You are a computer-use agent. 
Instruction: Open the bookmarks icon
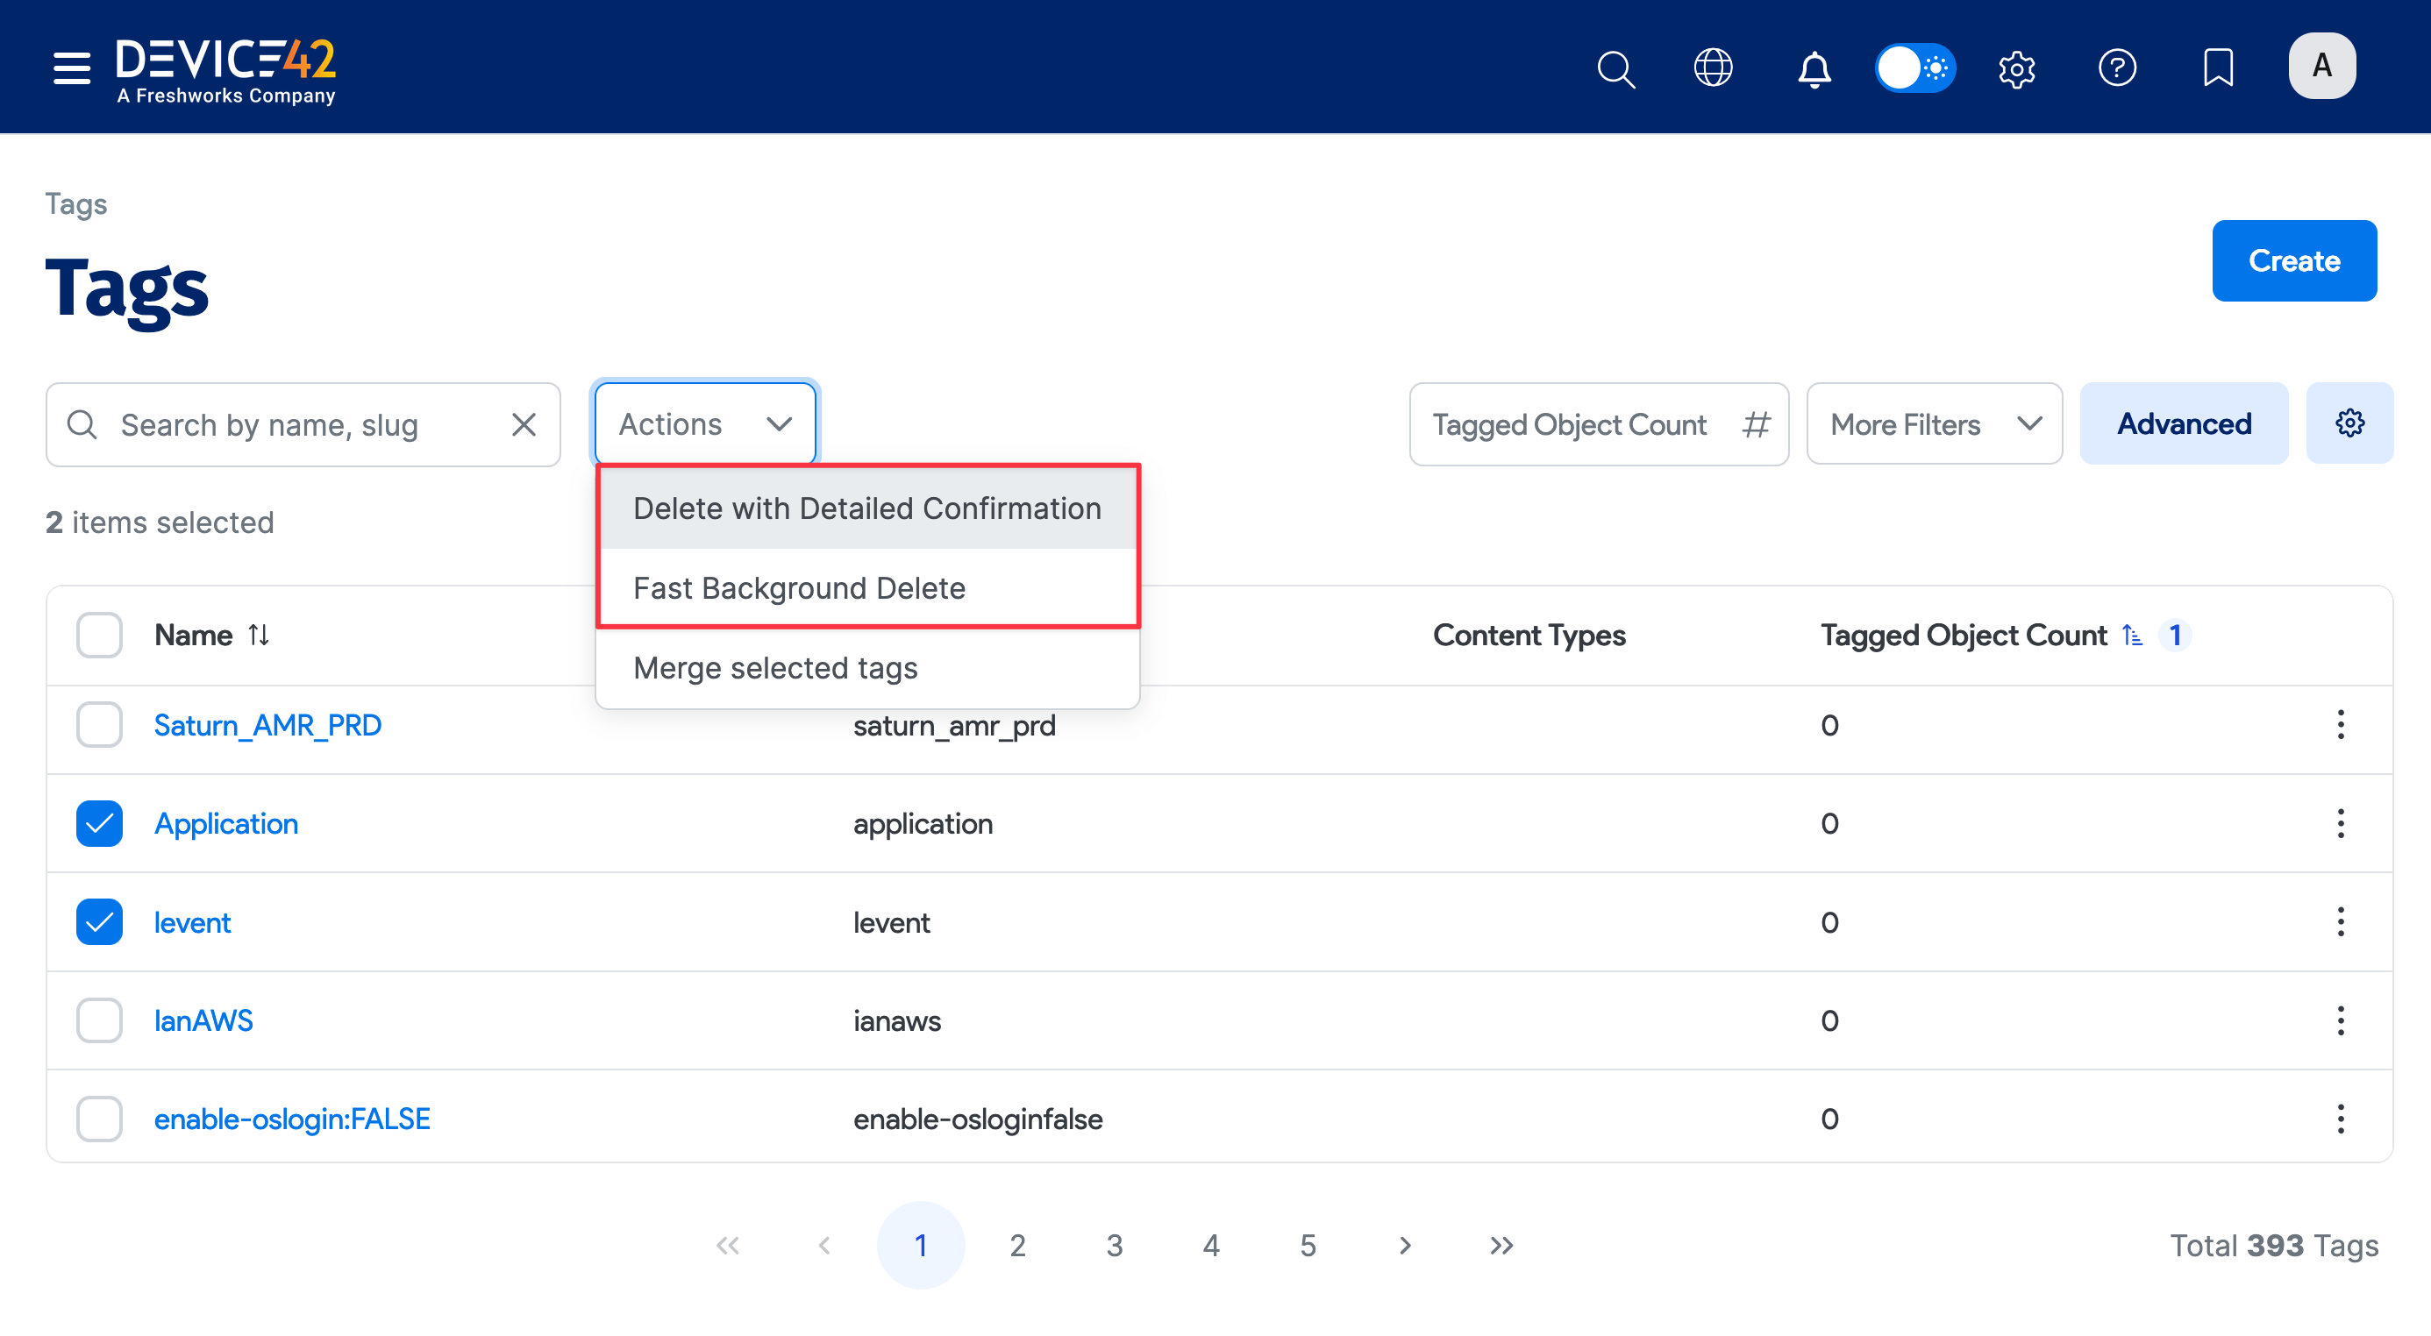coord(2218,68)
